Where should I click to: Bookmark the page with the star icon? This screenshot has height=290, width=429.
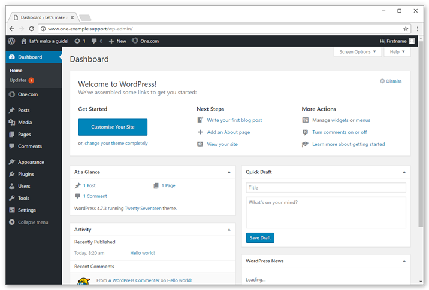[406, 29]
